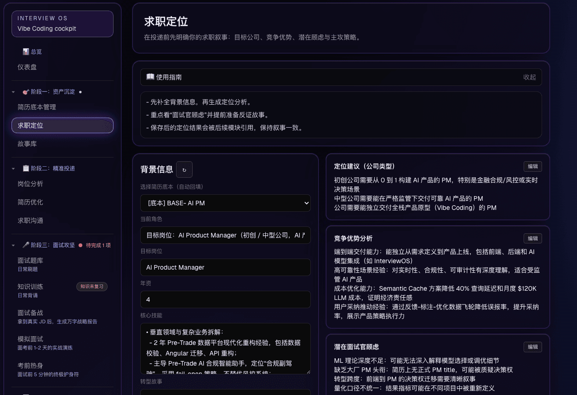This screenshot has height=395, width=577.
Task: Open 仪表盘 in the sidebar
Action: point(63,67)
